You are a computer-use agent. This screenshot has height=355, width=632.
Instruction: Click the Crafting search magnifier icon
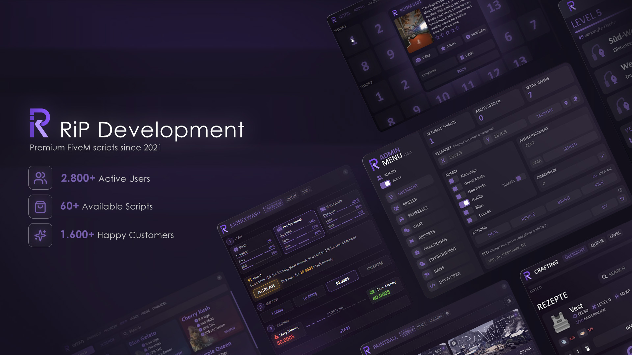[605, 277]
